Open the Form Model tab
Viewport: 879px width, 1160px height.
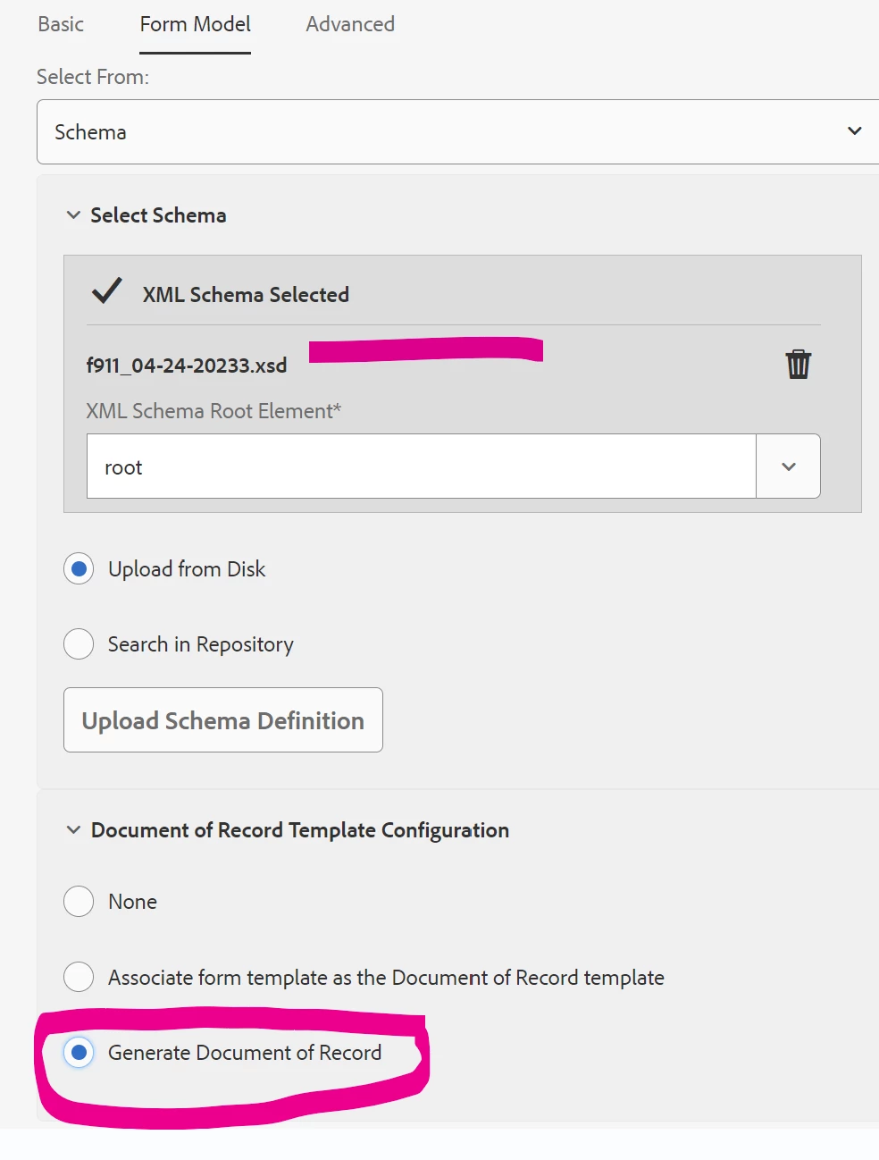click(195, 24)
